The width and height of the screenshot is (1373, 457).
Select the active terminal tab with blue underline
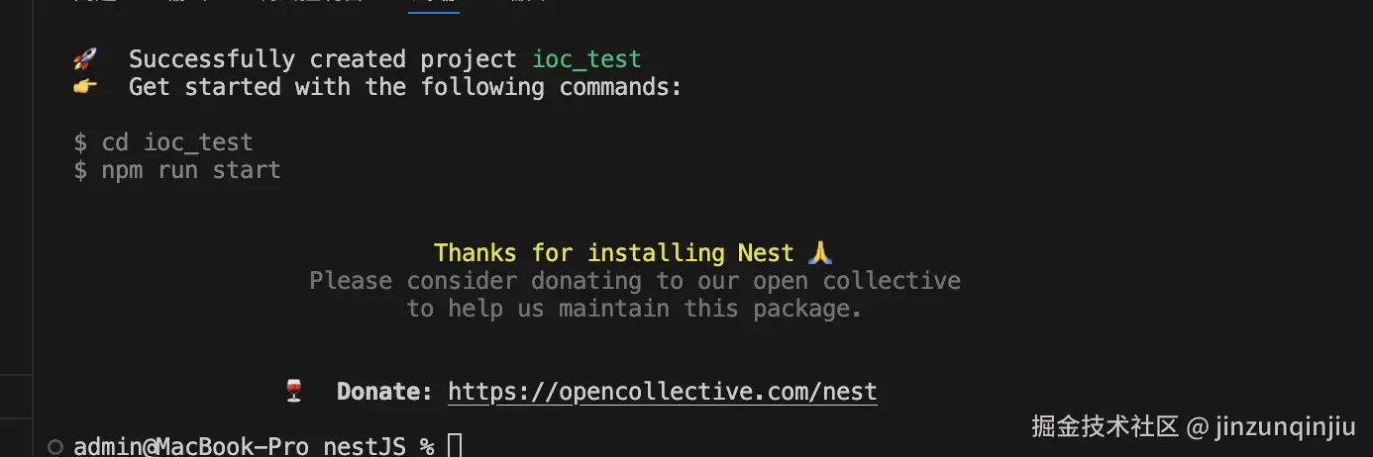[434, 4]
